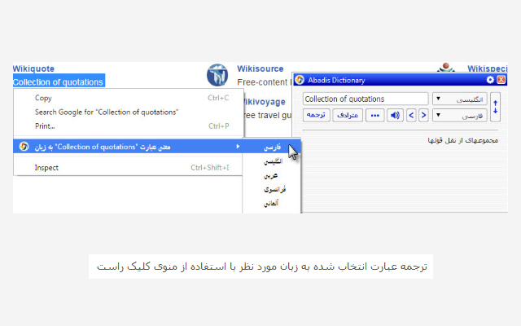Select the Abadis translate context menu entry
The width and height of the screenshot is (521, 326).
pyautogui.click(x=129, y=147)
